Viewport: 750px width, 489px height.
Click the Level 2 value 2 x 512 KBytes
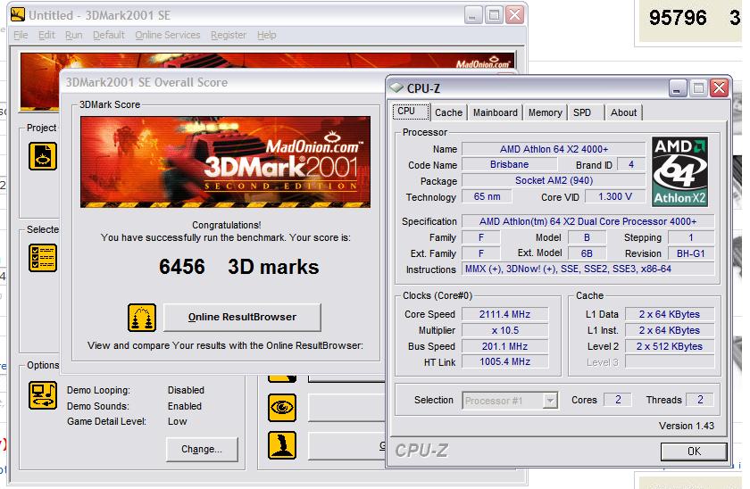click(x=669, y=346)
